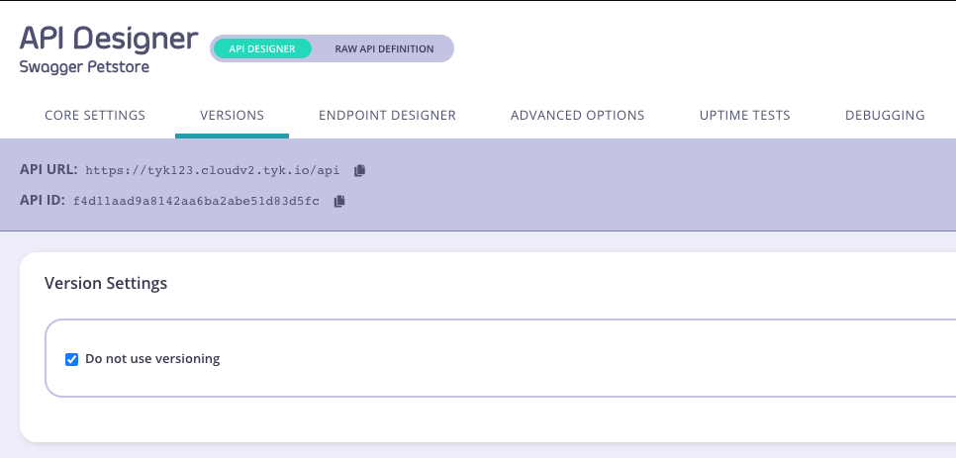Open the Advanced Options tab
This screenshot has width=956, height=458.
pyautogui.click(x=577, y=116)
